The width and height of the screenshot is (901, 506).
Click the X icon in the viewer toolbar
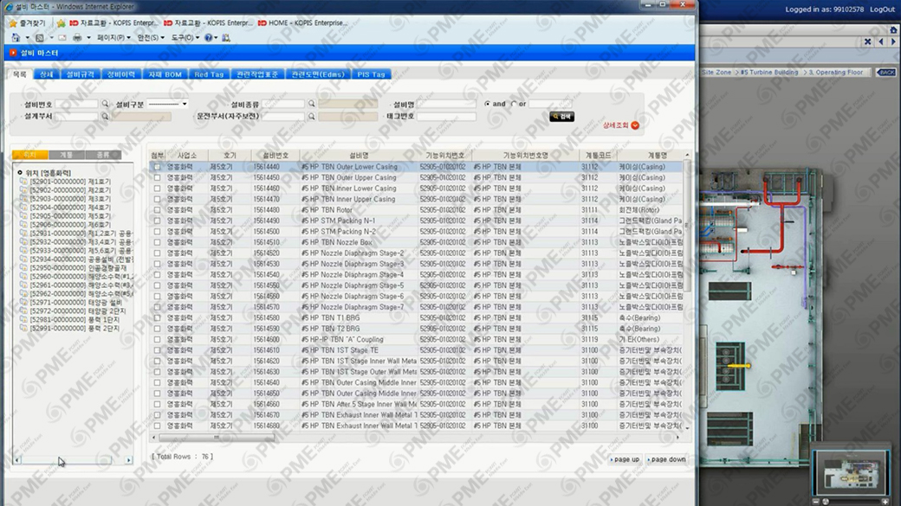tap(868, 42)
